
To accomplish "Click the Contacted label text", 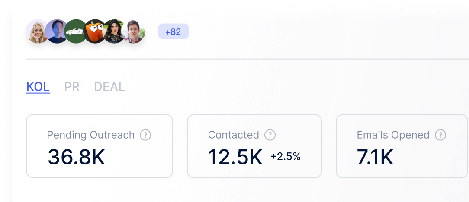I will 234,135.
